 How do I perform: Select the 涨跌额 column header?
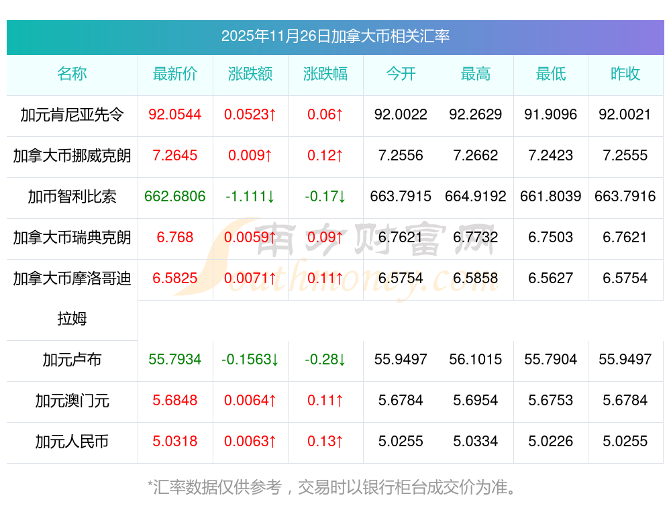click(250, 74)
